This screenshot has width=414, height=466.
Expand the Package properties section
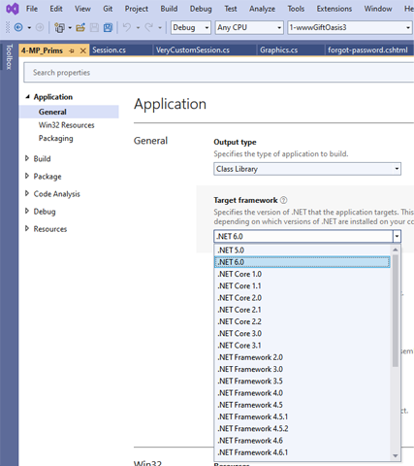point(27,176)
